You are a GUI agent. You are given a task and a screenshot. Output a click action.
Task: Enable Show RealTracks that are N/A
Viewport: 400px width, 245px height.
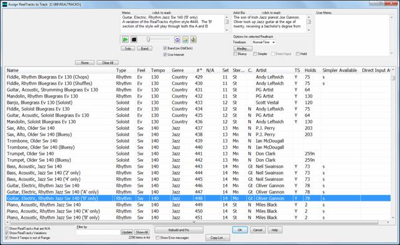pos(7,229)
